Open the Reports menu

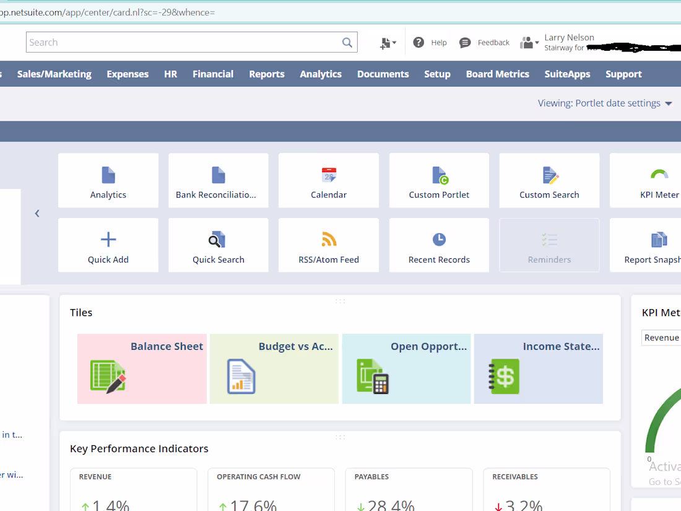tap(266, 74)
